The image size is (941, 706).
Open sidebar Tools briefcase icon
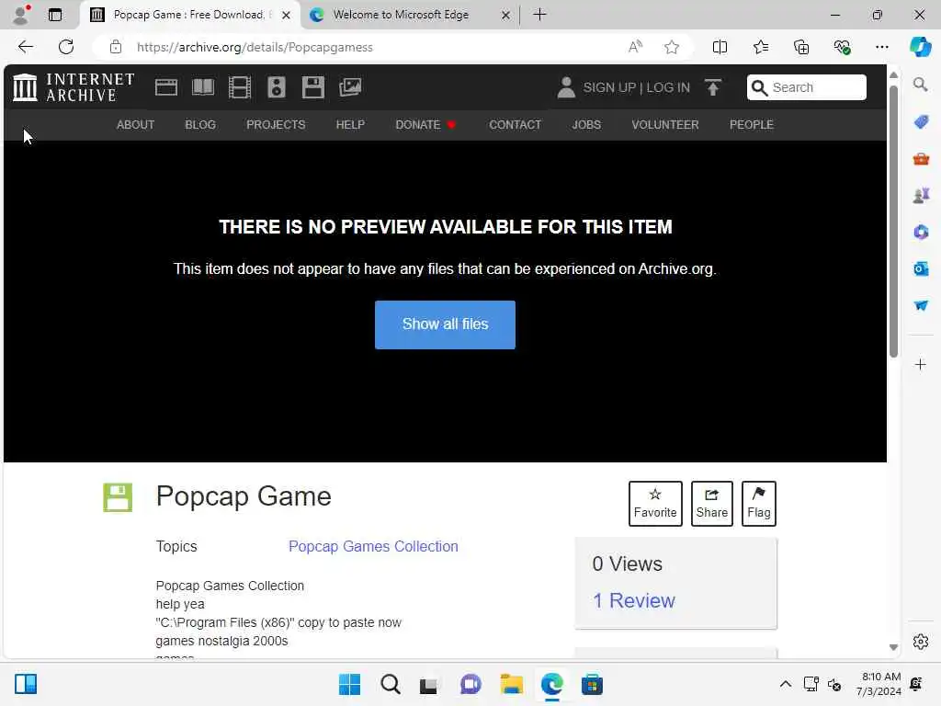921,158
